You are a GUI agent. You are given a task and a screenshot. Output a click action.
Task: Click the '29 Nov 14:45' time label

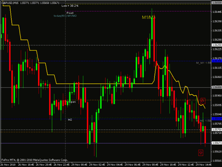click(204, 165)
